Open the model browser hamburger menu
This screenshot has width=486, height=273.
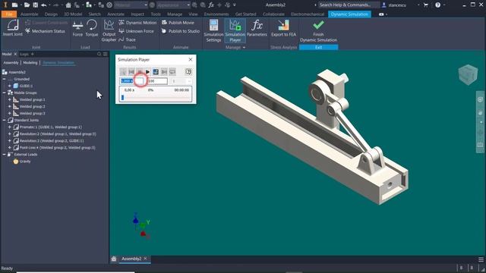(106, 54)
